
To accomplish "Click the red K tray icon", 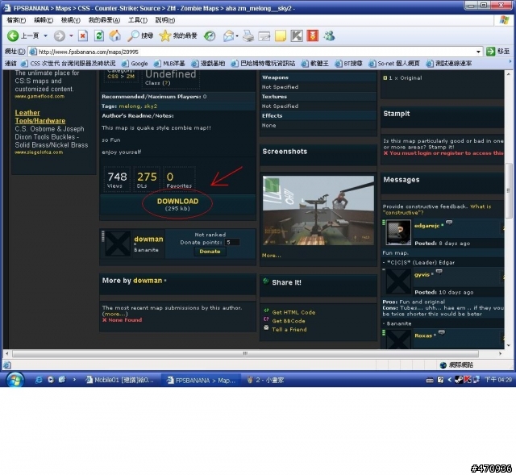I will [x=468, y=380].
